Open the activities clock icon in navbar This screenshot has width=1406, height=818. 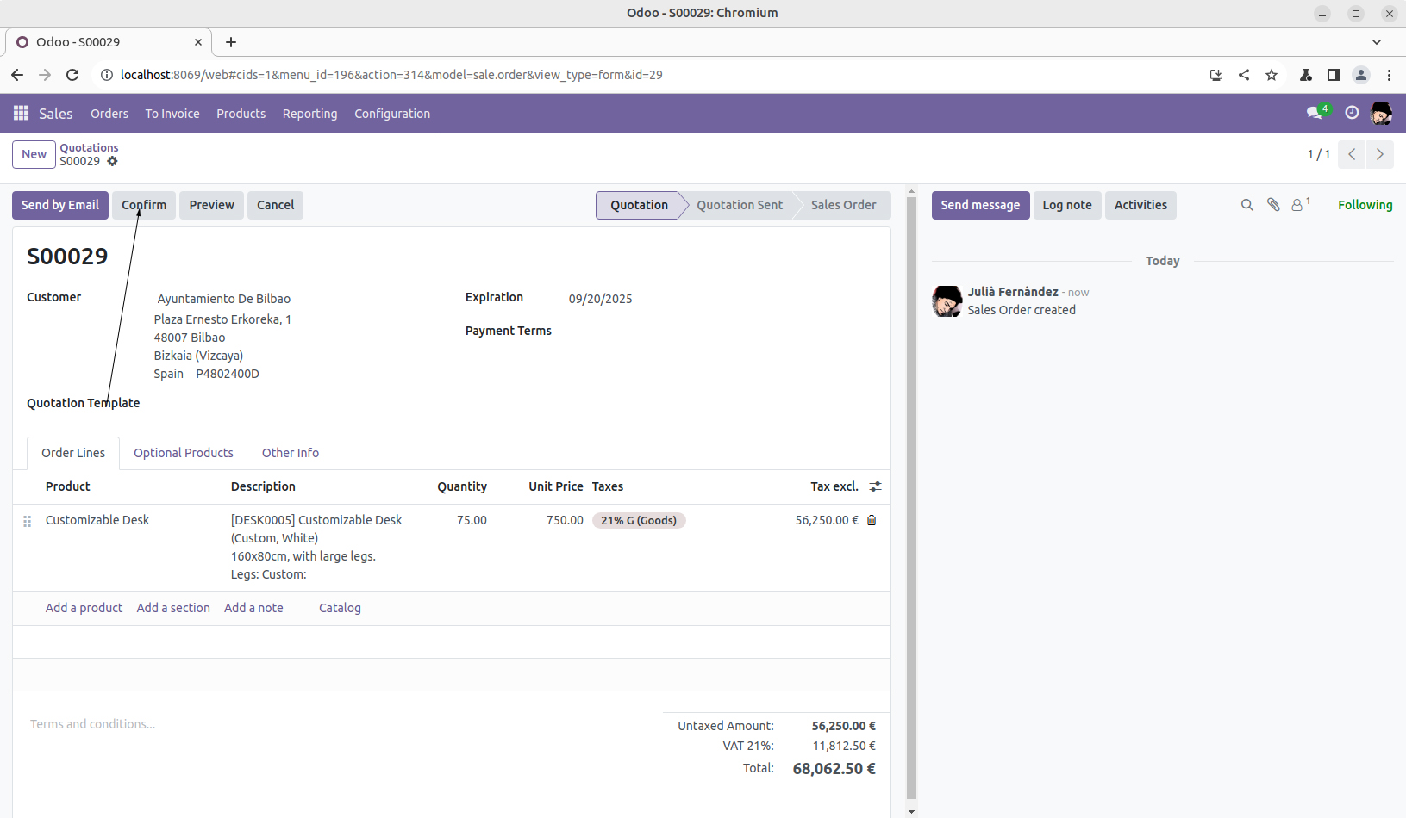pyautogui.click(x=1352, y=113)
